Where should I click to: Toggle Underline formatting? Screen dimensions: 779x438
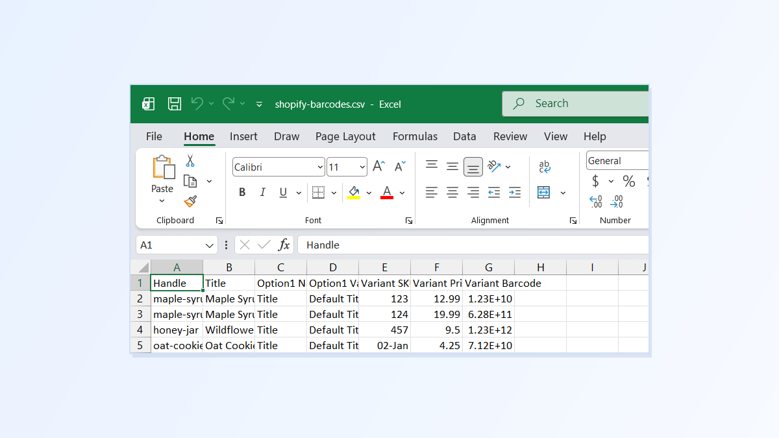[x=283, y=192]
